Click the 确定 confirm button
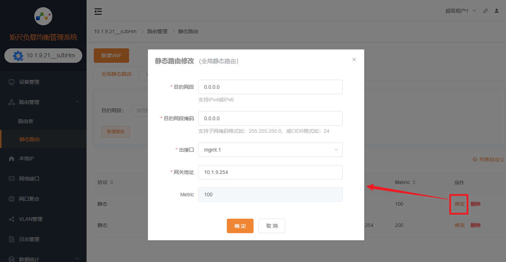Screen dimensions: 506x262 click(240, 226)
